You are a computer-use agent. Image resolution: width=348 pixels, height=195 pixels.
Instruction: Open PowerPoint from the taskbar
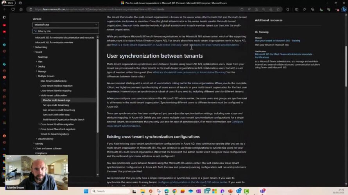pos(230,191)
